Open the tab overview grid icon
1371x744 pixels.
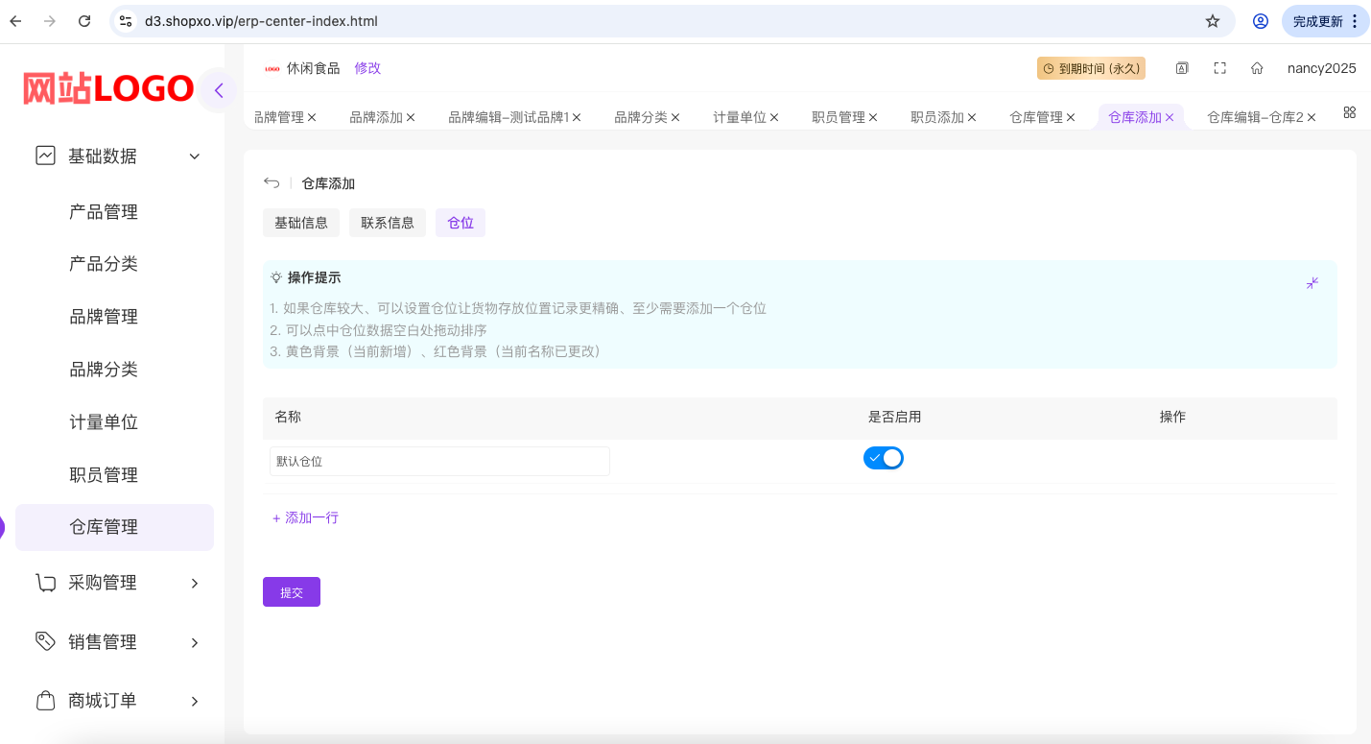click(x=1349, y=112)
